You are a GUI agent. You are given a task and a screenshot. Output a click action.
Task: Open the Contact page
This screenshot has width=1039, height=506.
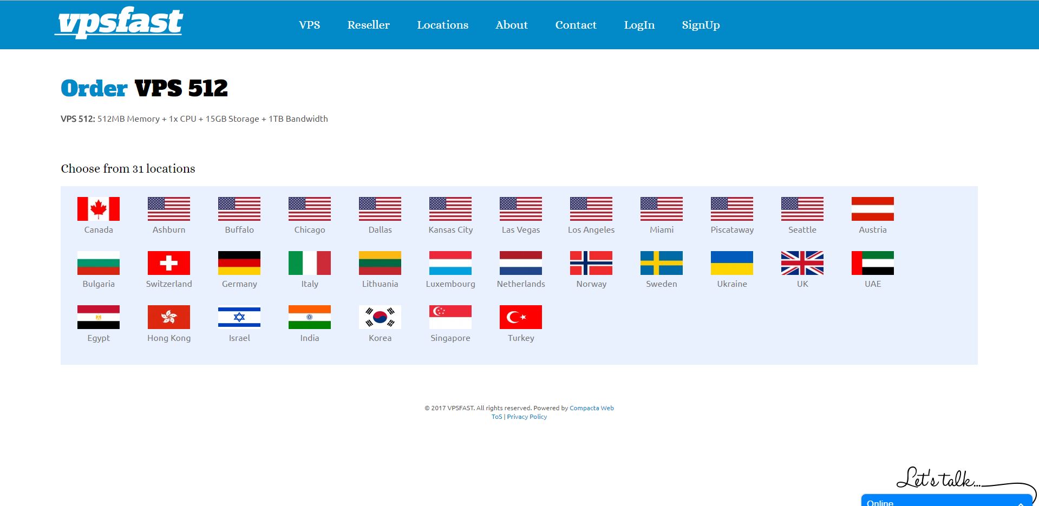pos(576,25)
